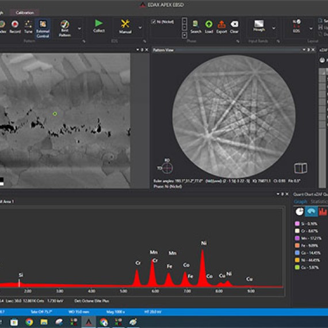Select the blue donut chart icon
328x328 pixels.
tap(311, 212)
